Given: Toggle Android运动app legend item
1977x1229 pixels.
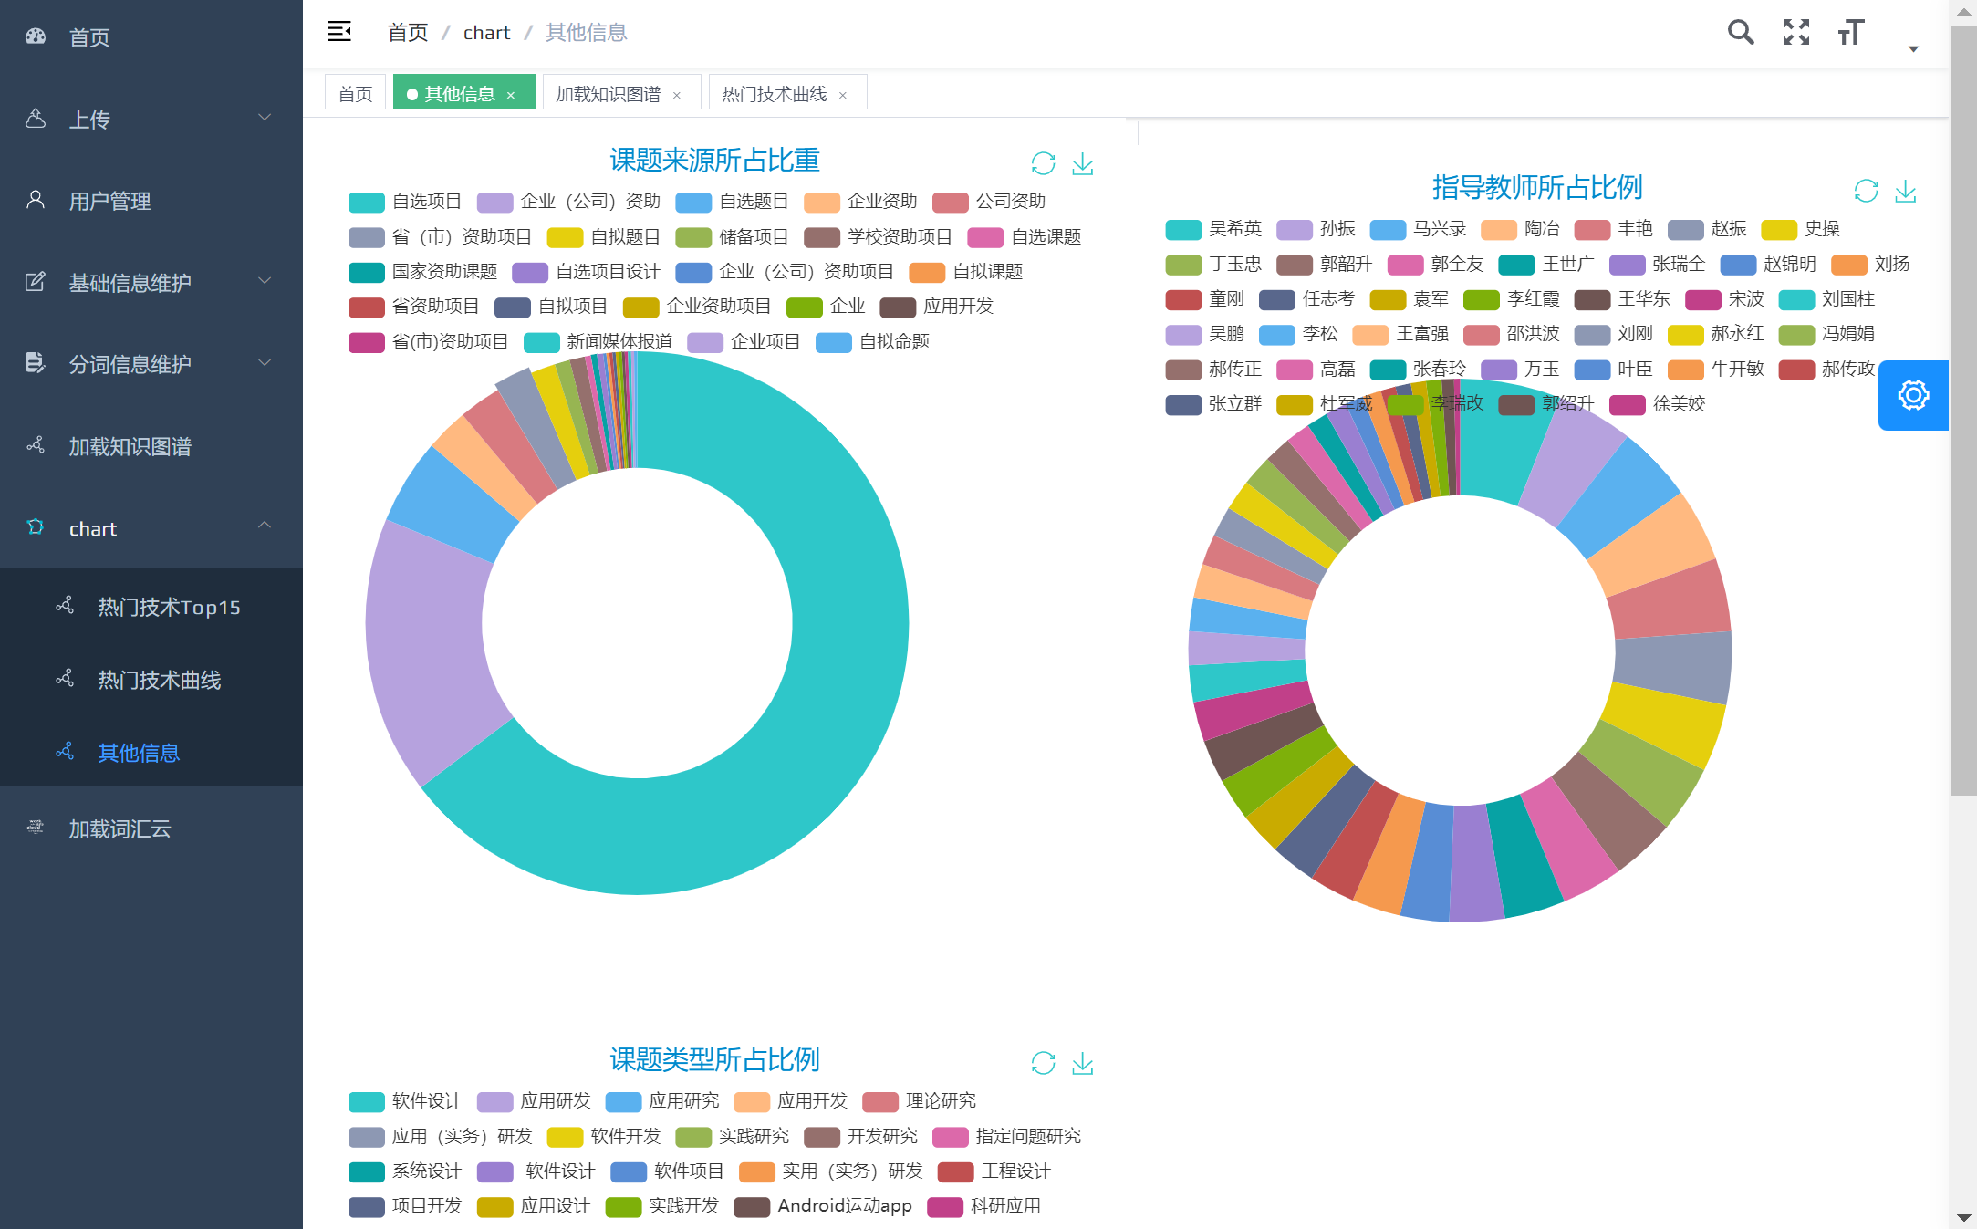Looking at the screenshot, I should coord(823,1206).
